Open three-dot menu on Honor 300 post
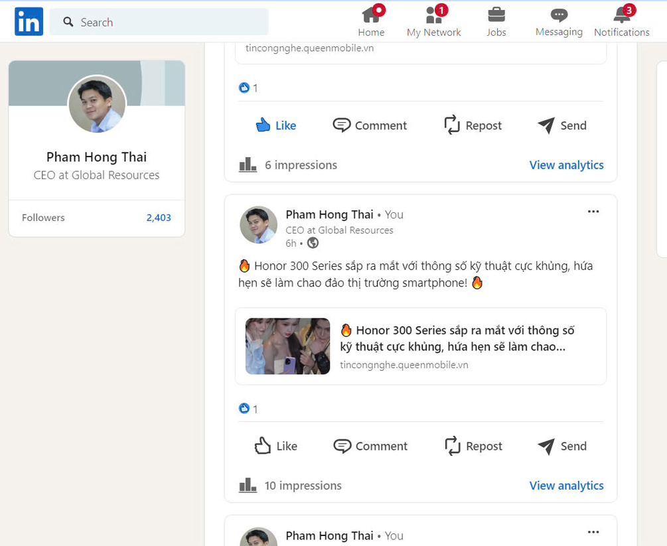667x546 pixels. pos(593,212)
